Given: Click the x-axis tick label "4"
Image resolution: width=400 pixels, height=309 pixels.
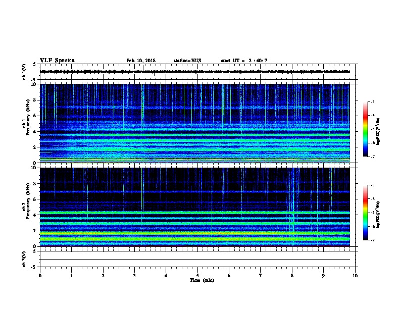Looking at the screenshot, I should [166, 276].
